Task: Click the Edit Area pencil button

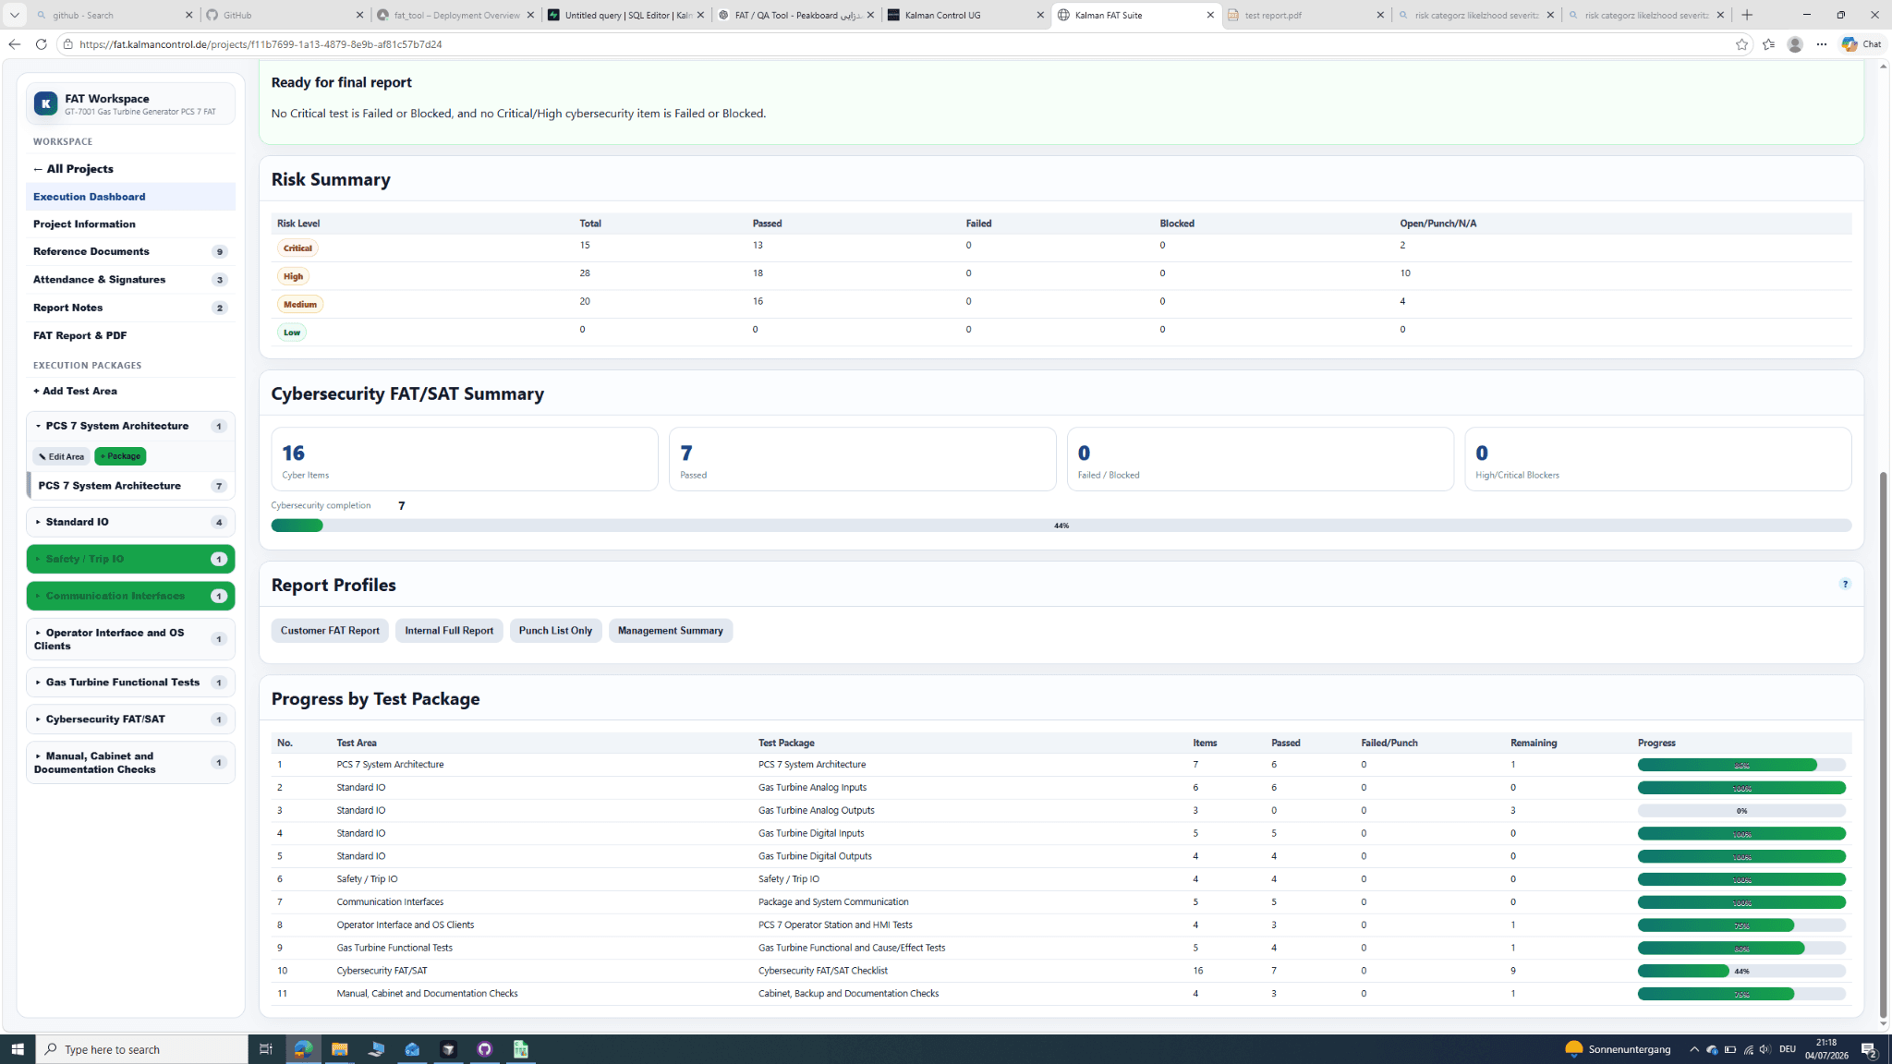Action: point(61,456)
